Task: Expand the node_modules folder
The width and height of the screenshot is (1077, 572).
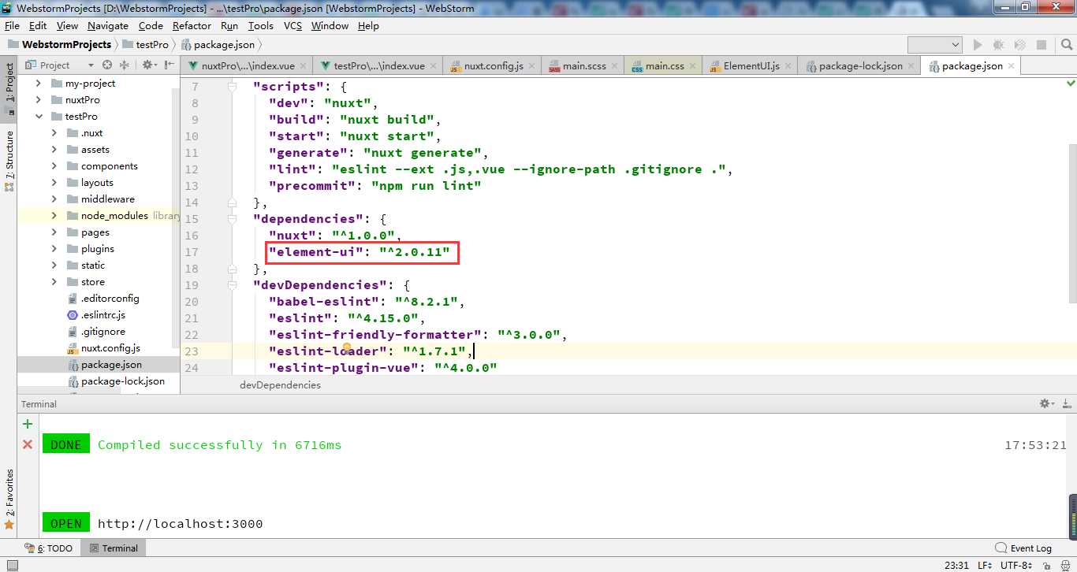Action: (54, 216)
